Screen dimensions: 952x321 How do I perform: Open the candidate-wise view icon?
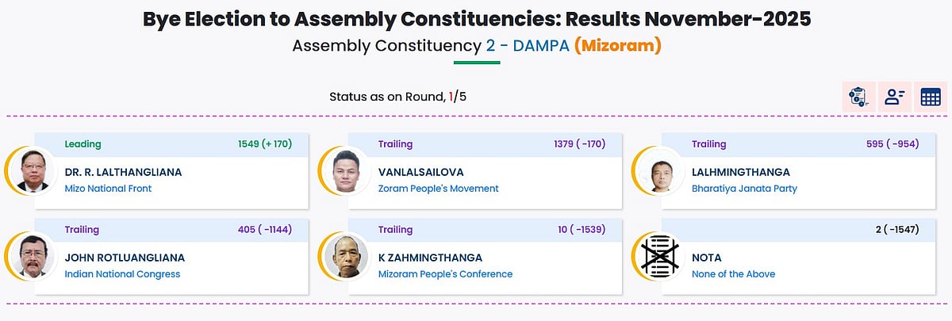click(895, 97)
